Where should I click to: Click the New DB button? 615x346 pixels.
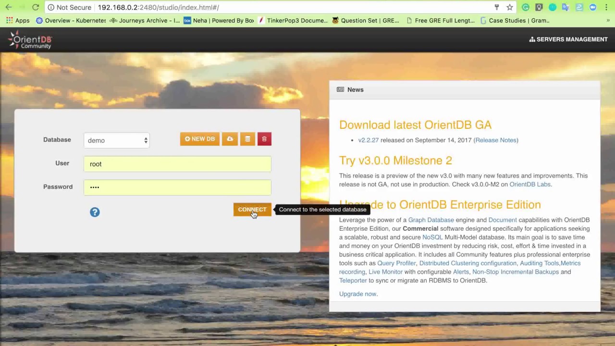tap(200, 139)
